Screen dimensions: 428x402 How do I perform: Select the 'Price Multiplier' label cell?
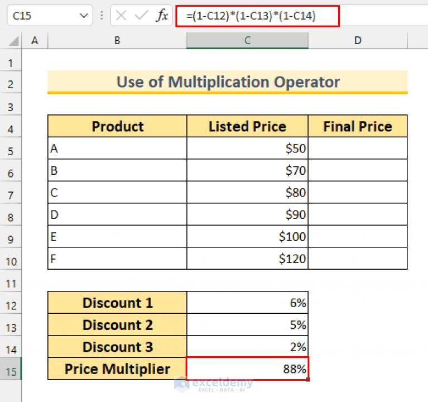pyautogui.click(x=117, y=368)
